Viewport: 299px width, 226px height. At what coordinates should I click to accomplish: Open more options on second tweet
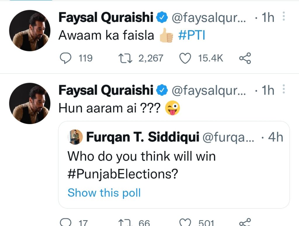point(284,90)
